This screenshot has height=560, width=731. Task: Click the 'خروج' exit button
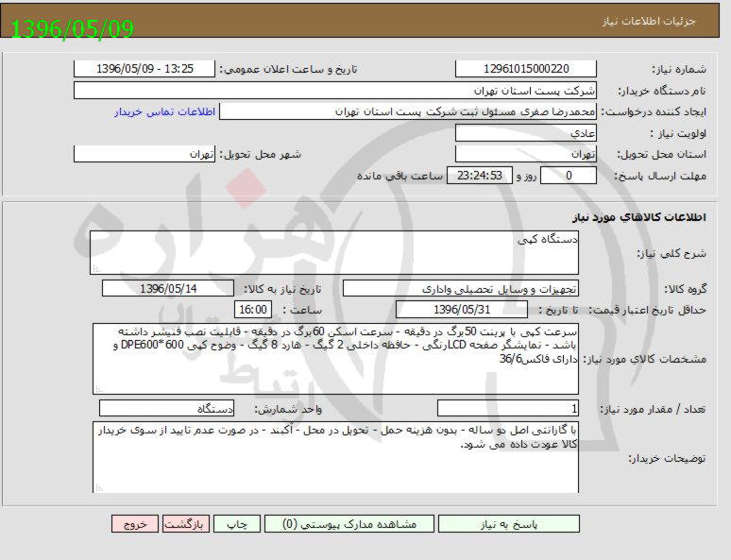tap(135, 524)
